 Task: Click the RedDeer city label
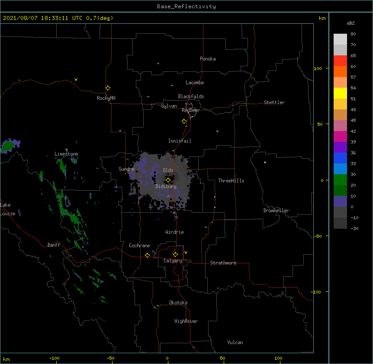coord(190,110)
